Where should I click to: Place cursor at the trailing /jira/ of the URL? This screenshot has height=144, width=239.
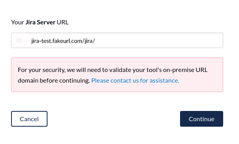89,41
